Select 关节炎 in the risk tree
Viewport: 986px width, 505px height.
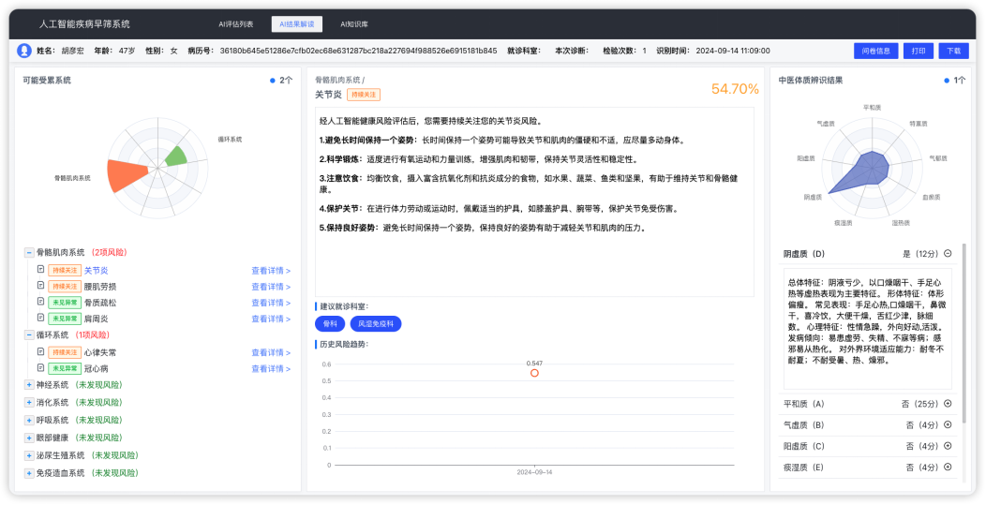tap(97, 271)
